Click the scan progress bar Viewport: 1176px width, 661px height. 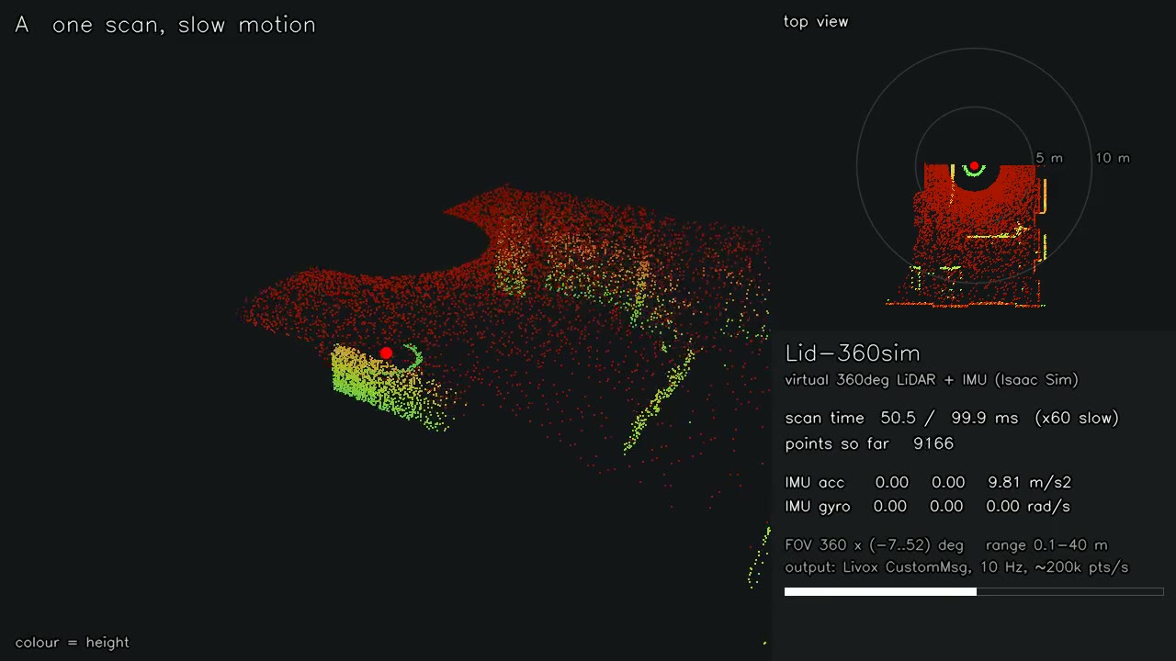[x=974, y=592]
